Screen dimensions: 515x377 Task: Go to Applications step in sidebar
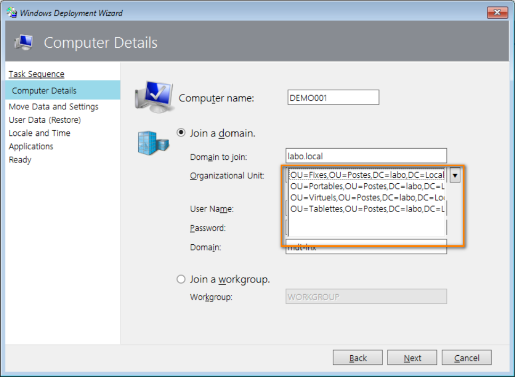point(31,147)
